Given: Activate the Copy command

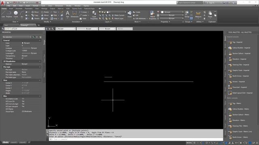Looking at the screenshot, I should [35, 15].
